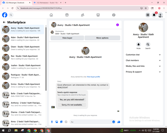The image size is (167, 133).
Task: Click the chat list scrollbar
Action: 46,59
